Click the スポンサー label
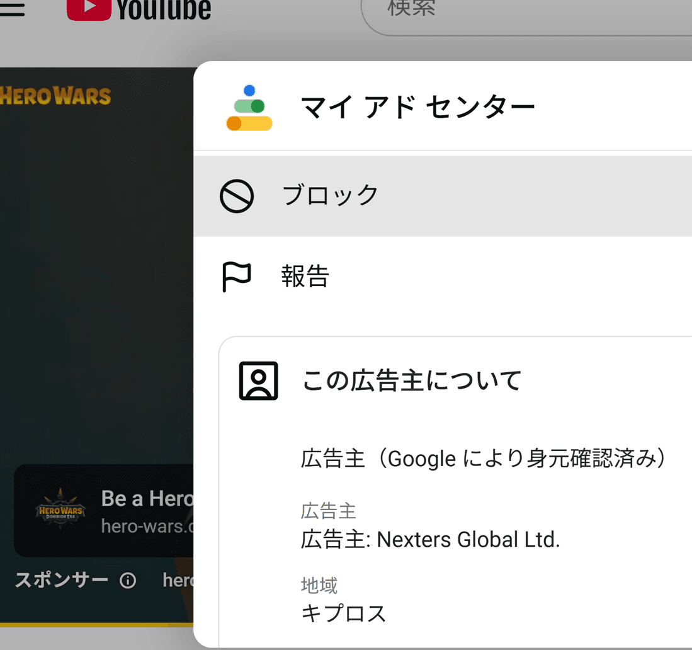The width and height of the screenshot is (692, 650). click(x=61, y=580)
